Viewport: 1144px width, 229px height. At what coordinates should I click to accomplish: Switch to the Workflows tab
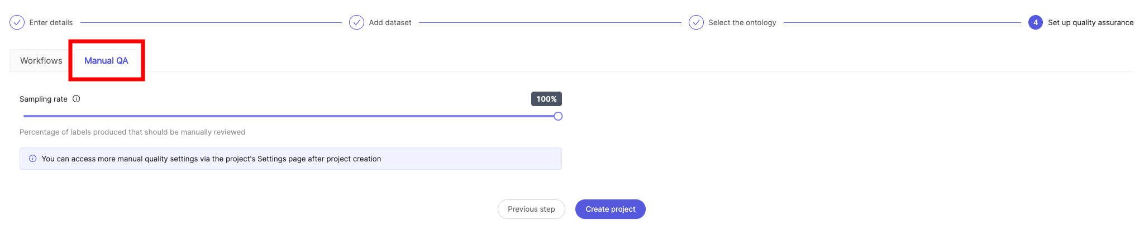tap(41, 60)
